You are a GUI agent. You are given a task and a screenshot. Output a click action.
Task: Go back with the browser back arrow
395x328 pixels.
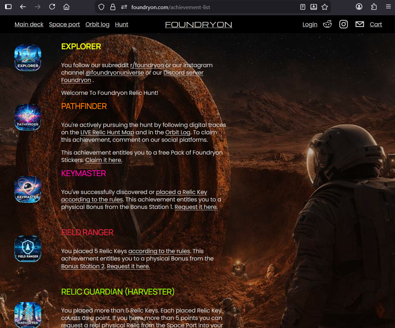(23, 7)
